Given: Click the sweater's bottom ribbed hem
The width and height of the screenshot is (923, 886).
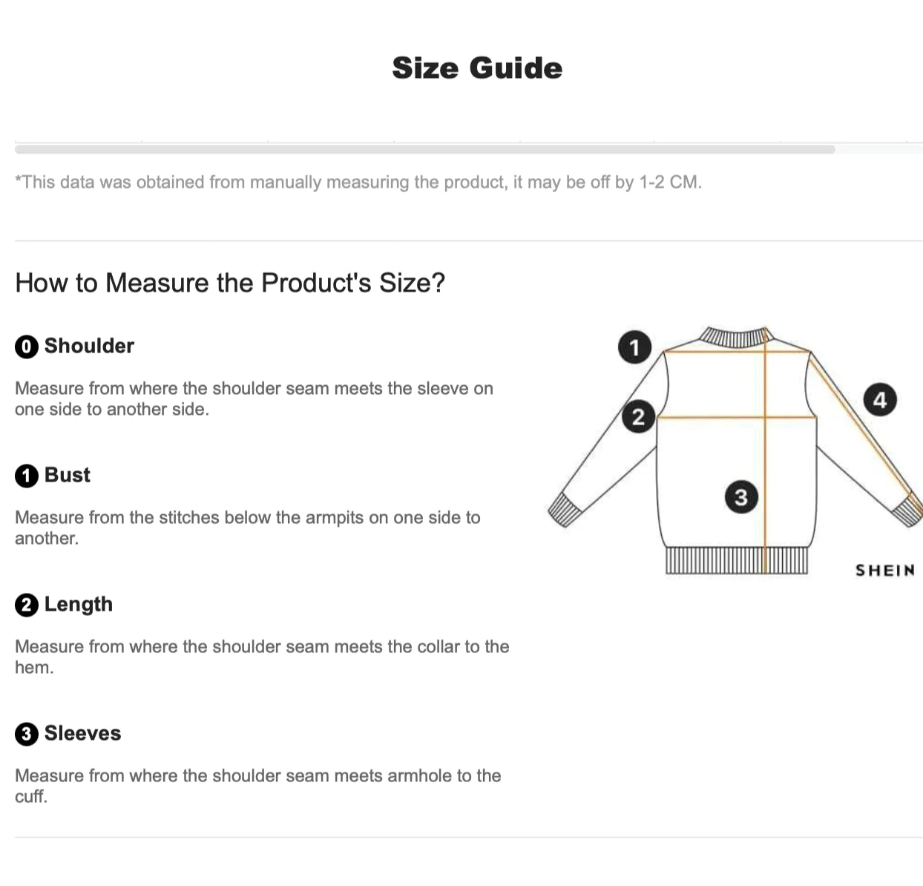Looking at the screenshot, I should 736,560.
